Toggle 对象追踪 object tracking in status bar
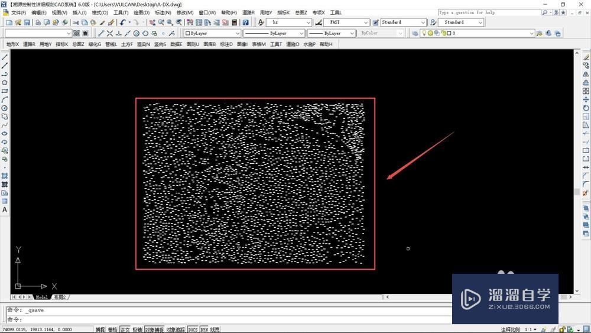The image size is (591, 333). tap(176, 329)
